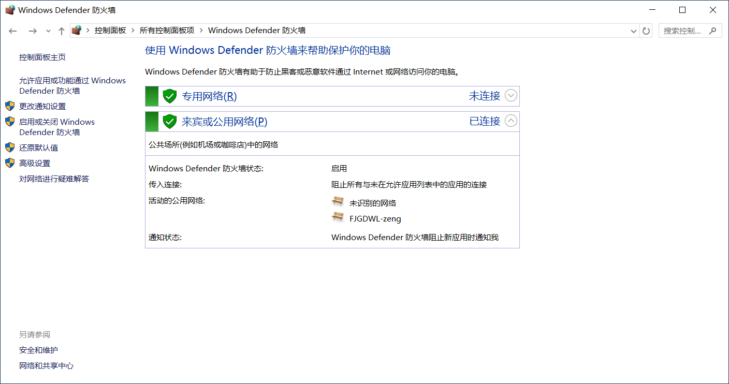
Task: Maximize the firewall window
Action: 682,10
